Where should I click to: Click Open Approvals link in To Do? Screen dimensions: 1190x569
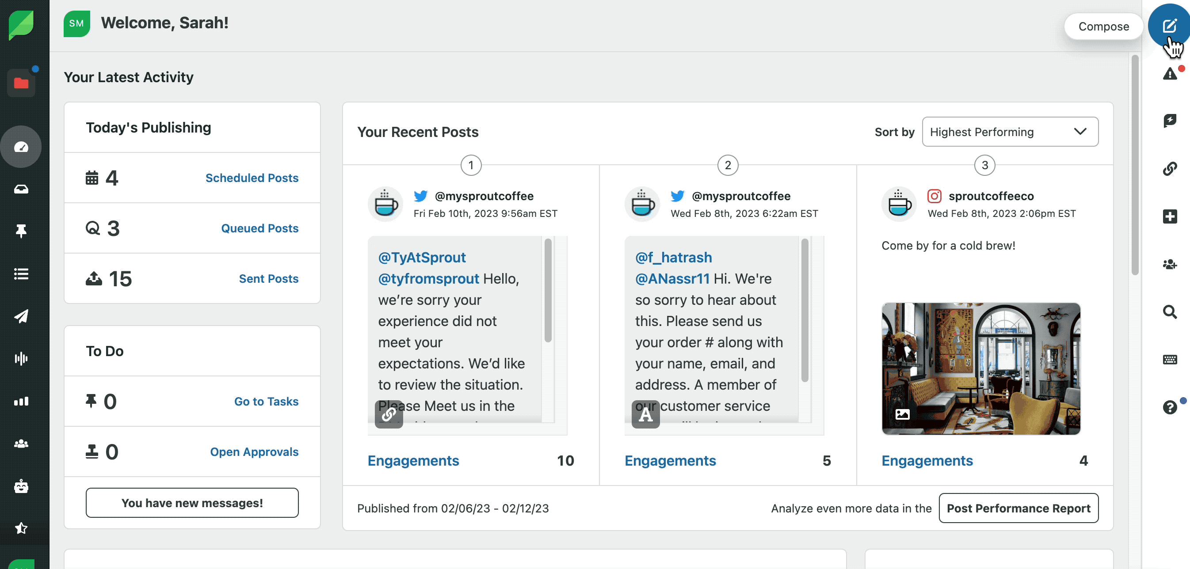pyautogui.click(x=254, y=451)
